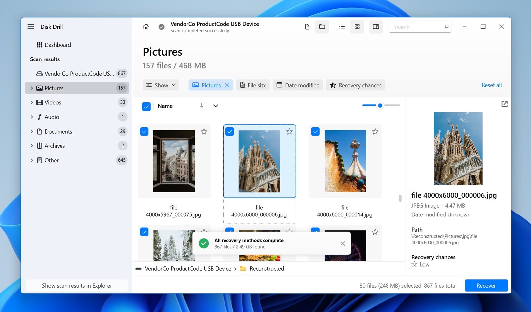Select Archives category in sidebar
The width and height of the screenshot is (531, 312).
77,146
